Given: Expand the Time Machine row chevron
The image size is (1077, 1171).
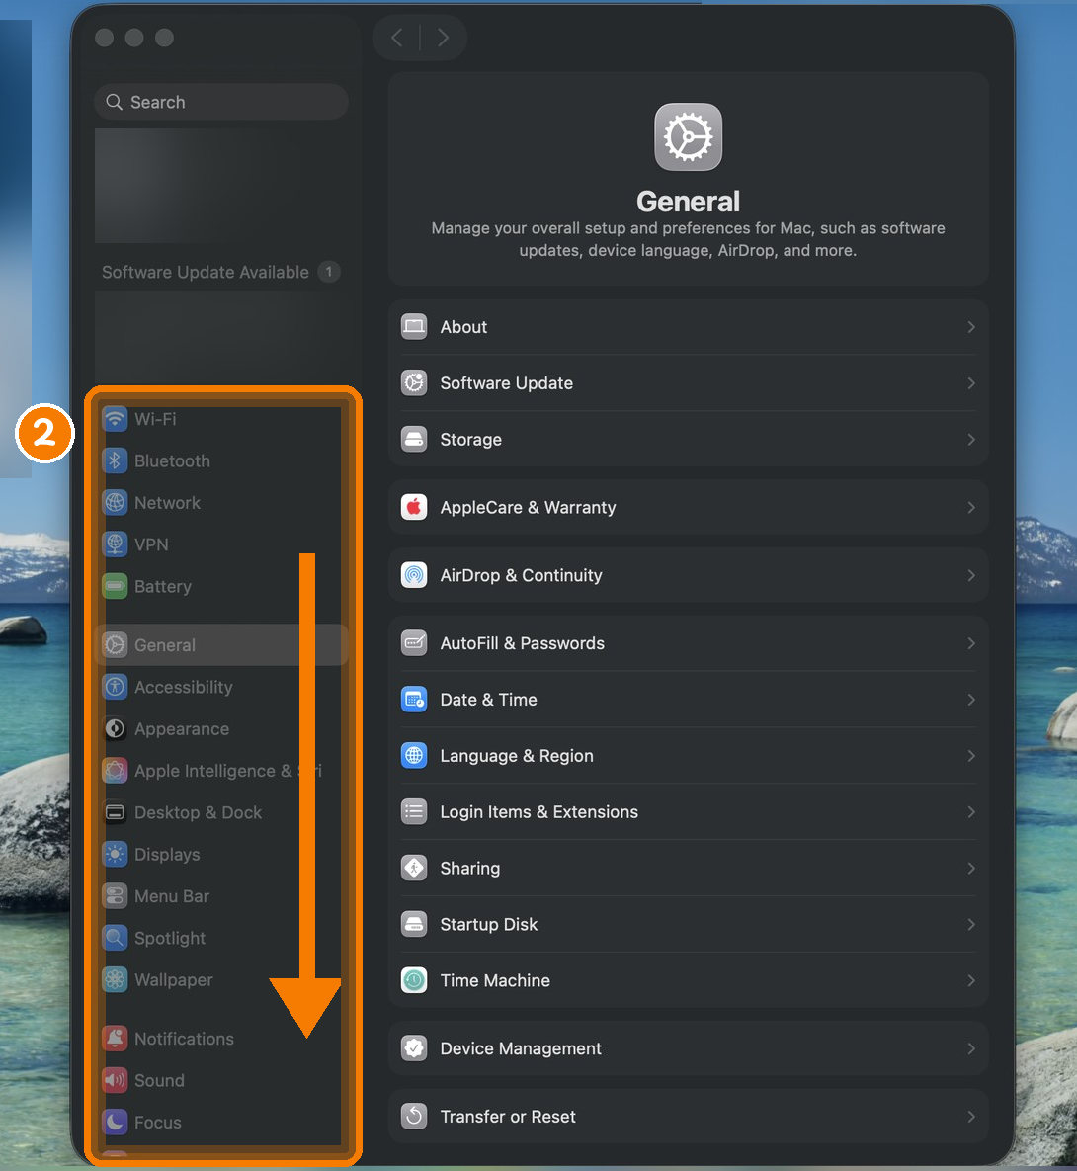Looking at the screenshot, I should pos(971,980).
